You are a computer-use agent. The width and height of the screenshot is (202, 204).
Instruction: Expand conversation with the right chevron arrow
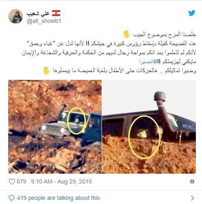[x=192, y=198]
